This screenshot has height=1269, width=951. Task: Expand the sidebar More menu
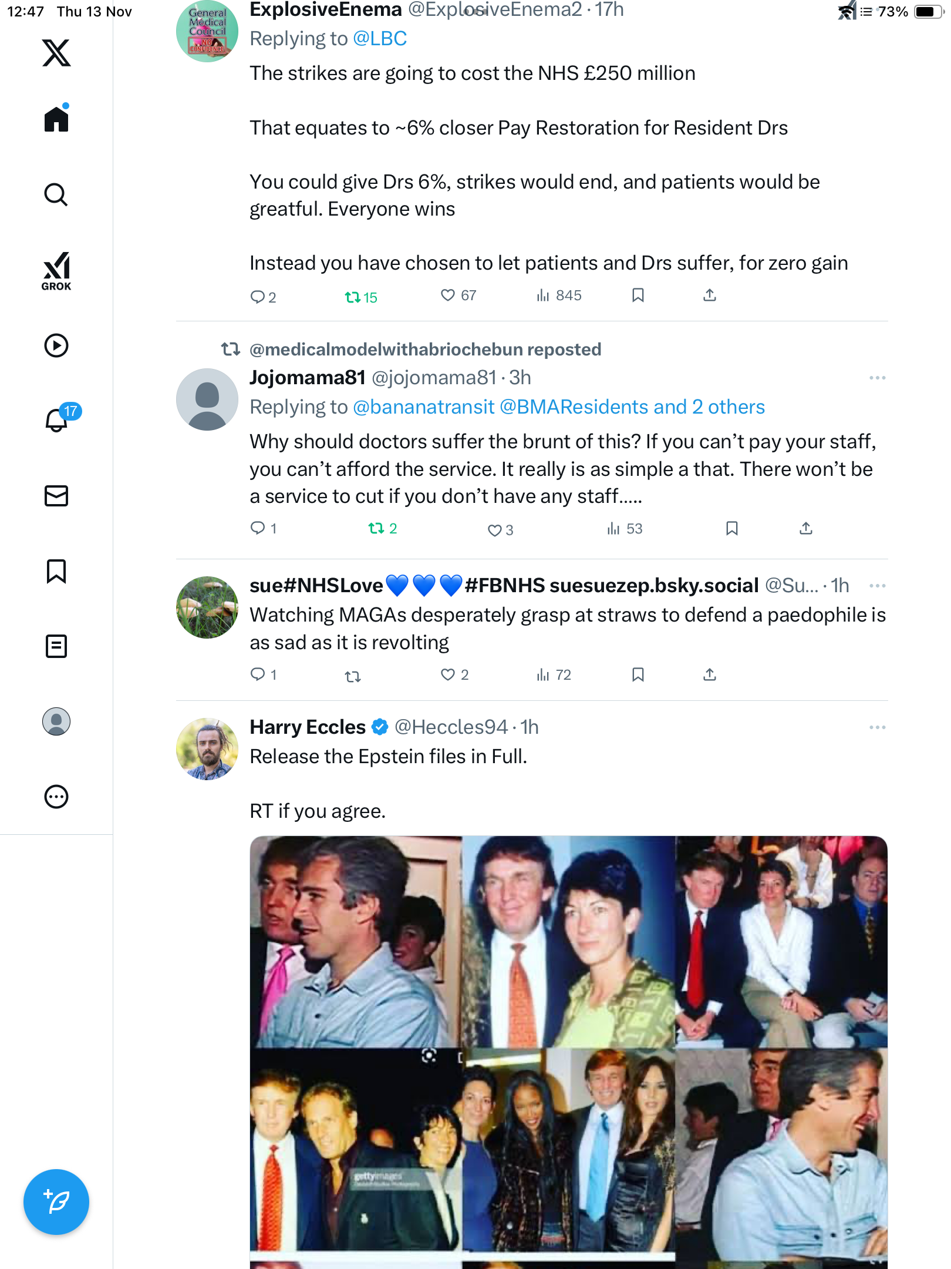[56, 797]
